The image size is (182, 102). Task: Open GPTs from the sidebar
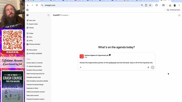click(x=30, y=41)
